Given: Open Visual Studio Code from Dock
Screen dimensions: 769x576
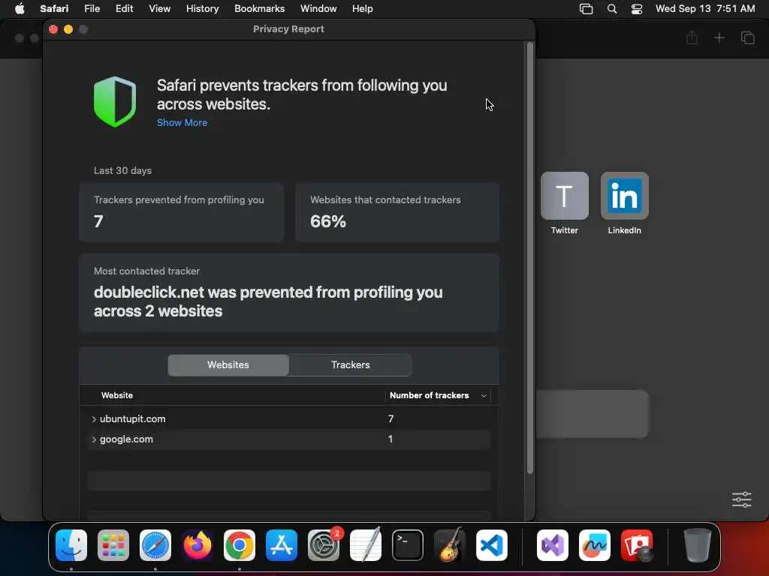Looking at the screenshot, I should (491, 545).
